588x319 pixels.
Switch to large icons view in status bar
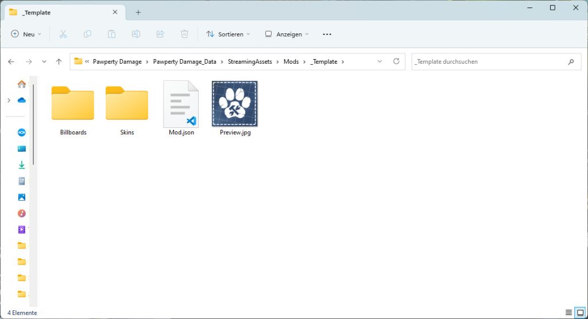tap(579, 313)
